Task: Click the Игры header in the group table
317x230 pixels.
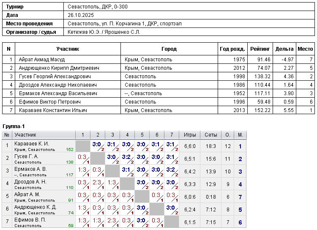Action: [x=190, y=135]
